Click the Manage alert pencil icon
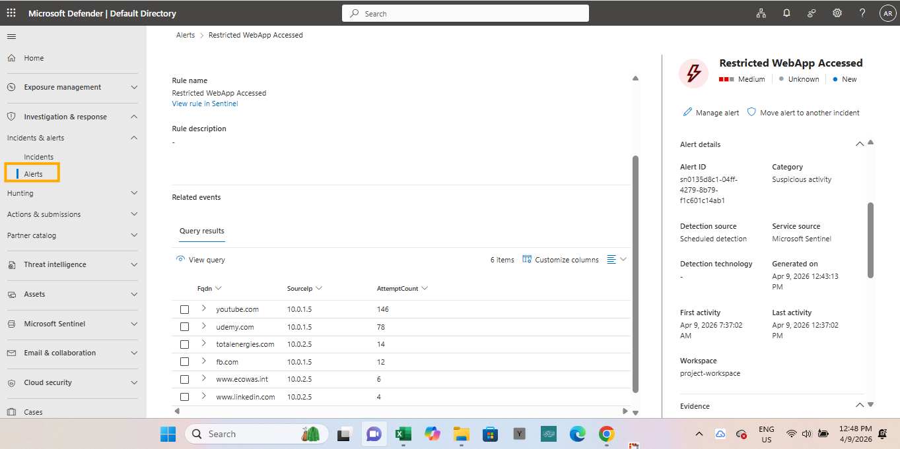The height and width of the screenshot is (449, 900). click(x=687, y=113)
